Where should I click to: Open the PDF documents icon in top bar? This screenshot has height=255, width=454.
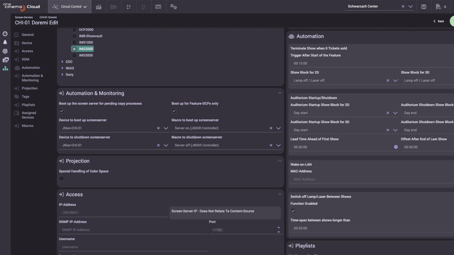tap(438, 7)
